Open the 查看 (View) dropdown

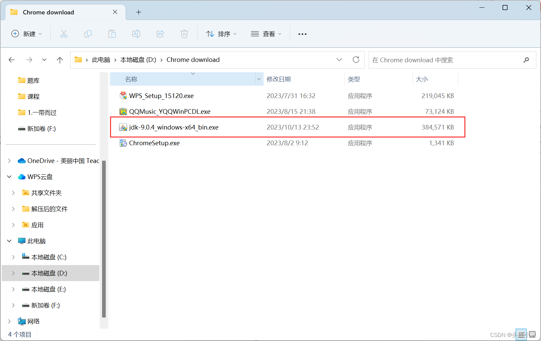pyautogui.click(x=266, y=34)
